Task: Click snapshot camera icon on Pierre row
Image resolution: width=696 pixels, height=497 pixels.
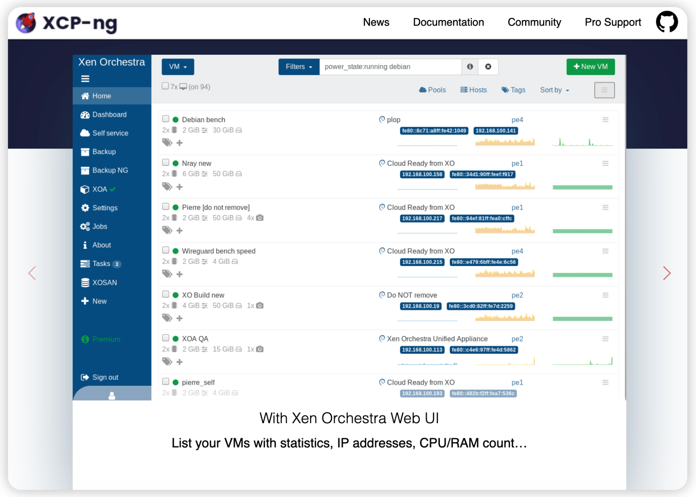Action: click(x=260, y=218)
